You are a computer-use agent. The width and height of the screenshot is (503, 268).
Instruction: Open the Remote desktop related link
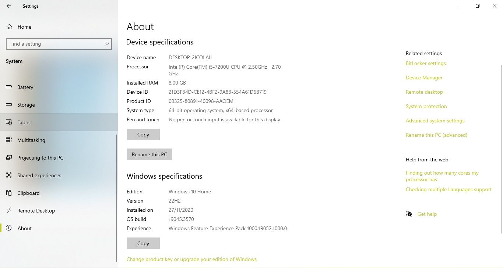coord(424,92)
